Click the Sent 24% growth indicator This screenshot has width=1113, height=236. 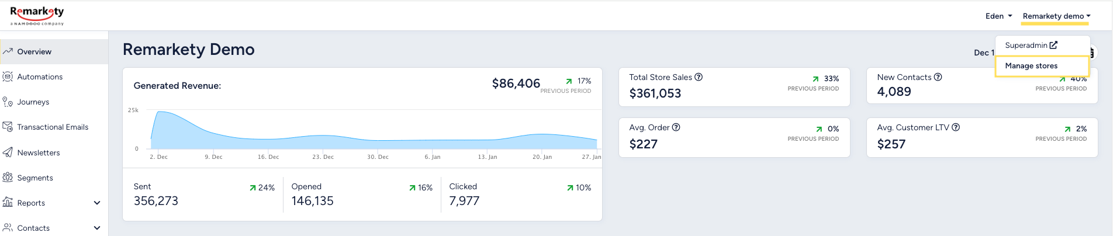coord(262,188)
